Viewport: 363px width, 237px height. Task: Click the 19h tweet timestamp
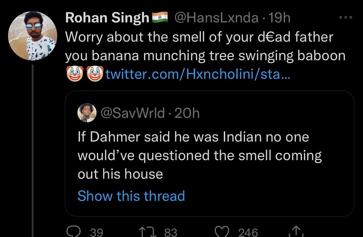[280, 18]
